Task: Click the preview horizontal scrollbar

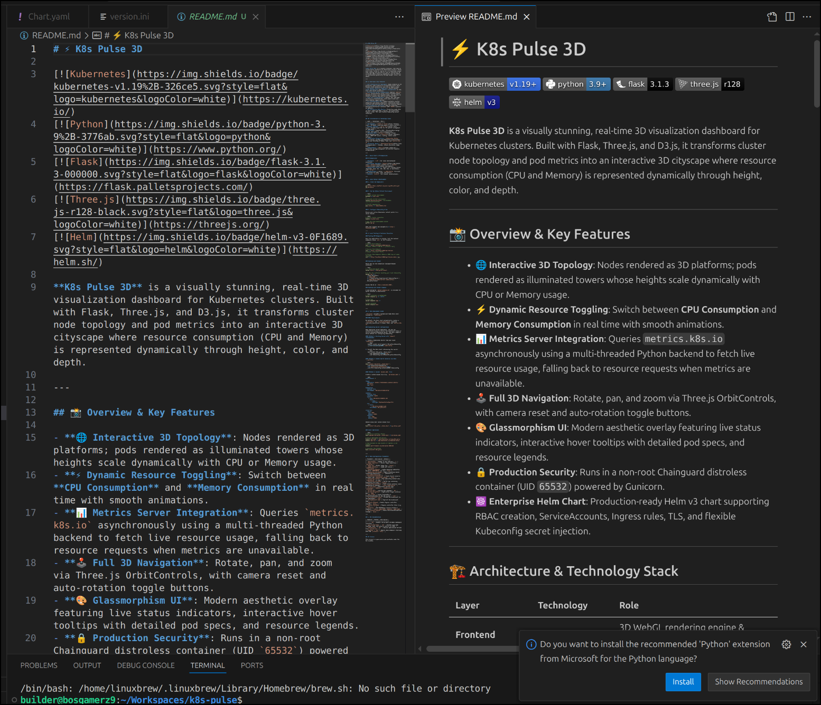Action: pyautogui.click(x=472, y=649)
